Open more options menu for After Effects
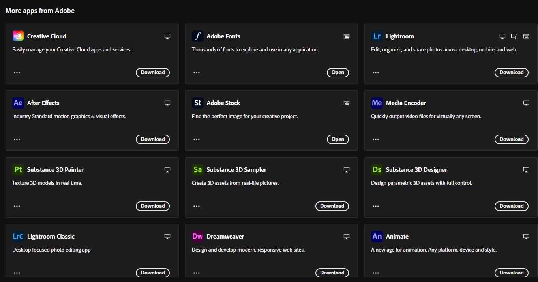The width and height of the screenshot is (538, 282). pos(17,139)
